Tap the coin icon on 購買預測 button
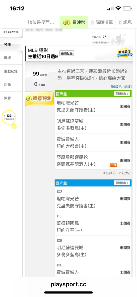Screen dimensions: 137x297 (x=29, y=98)
